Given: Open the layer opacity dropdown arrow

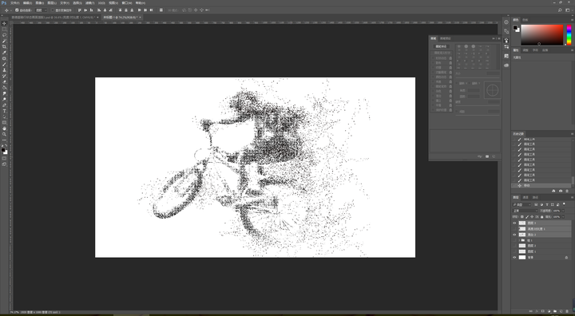Looking at the screenshot, I should pos(563,211).
